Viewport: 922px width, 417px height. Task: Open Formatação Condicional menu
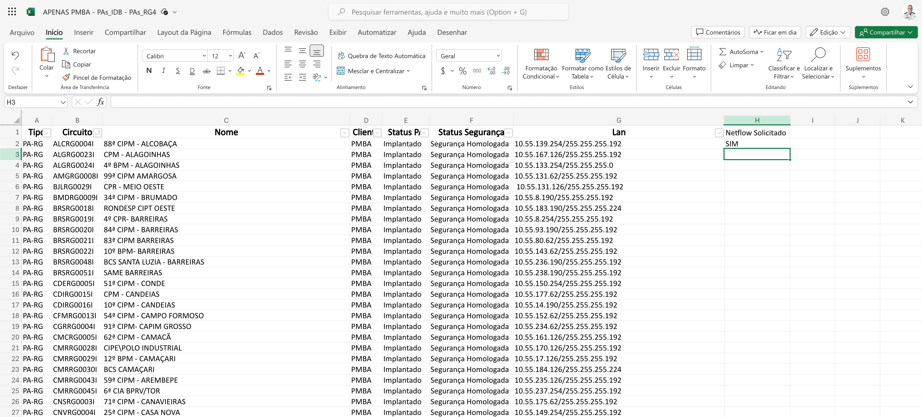(x=541, y=64)
